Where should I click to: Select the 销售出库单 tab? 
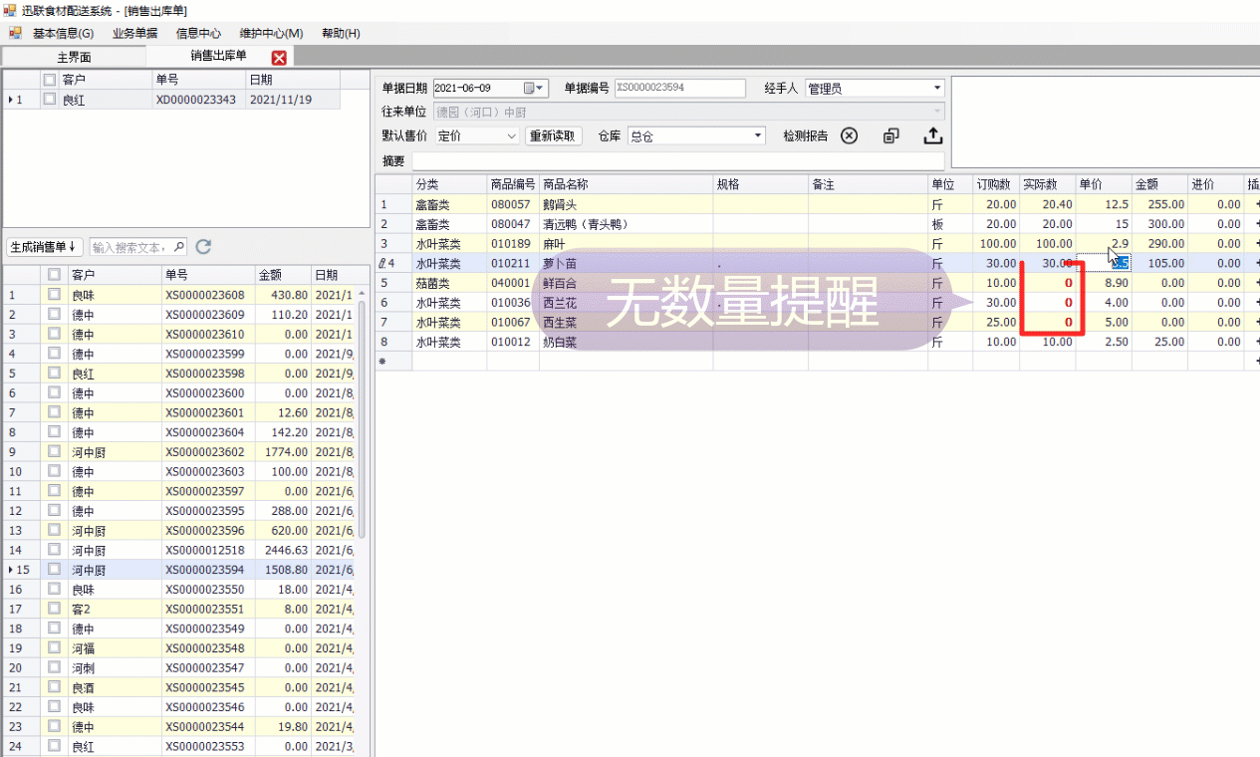click(218, 56)
